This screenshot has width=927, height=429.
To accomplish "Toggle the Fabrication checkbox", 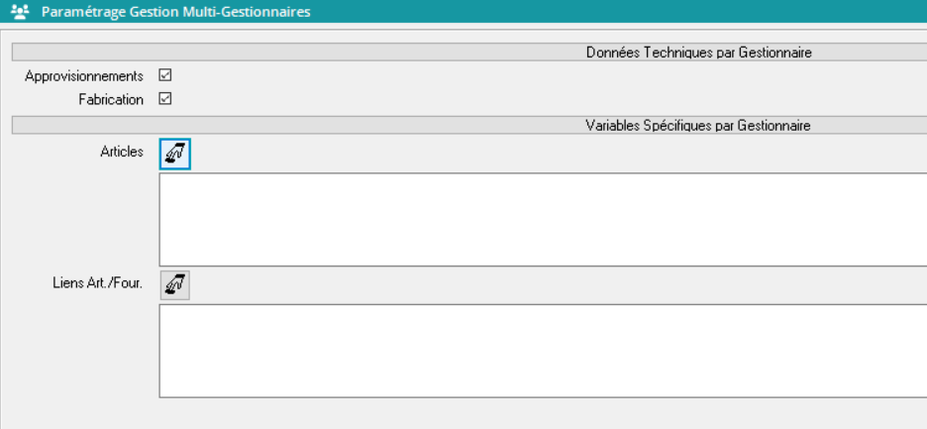I will pos(165,99).
